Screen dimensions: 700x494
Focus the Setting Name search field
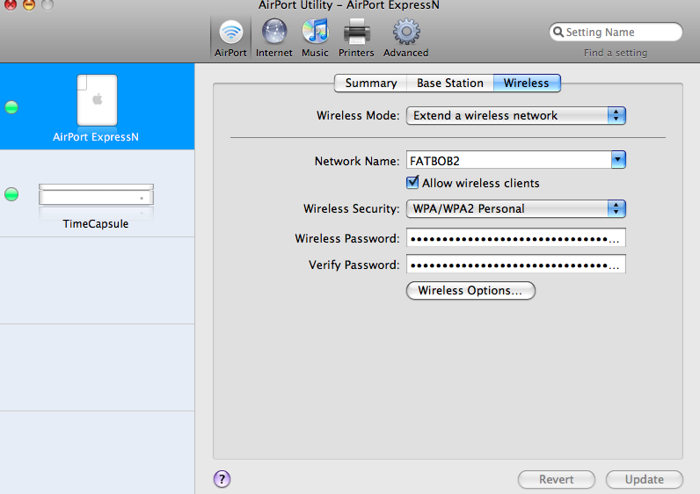coord(616,33)
